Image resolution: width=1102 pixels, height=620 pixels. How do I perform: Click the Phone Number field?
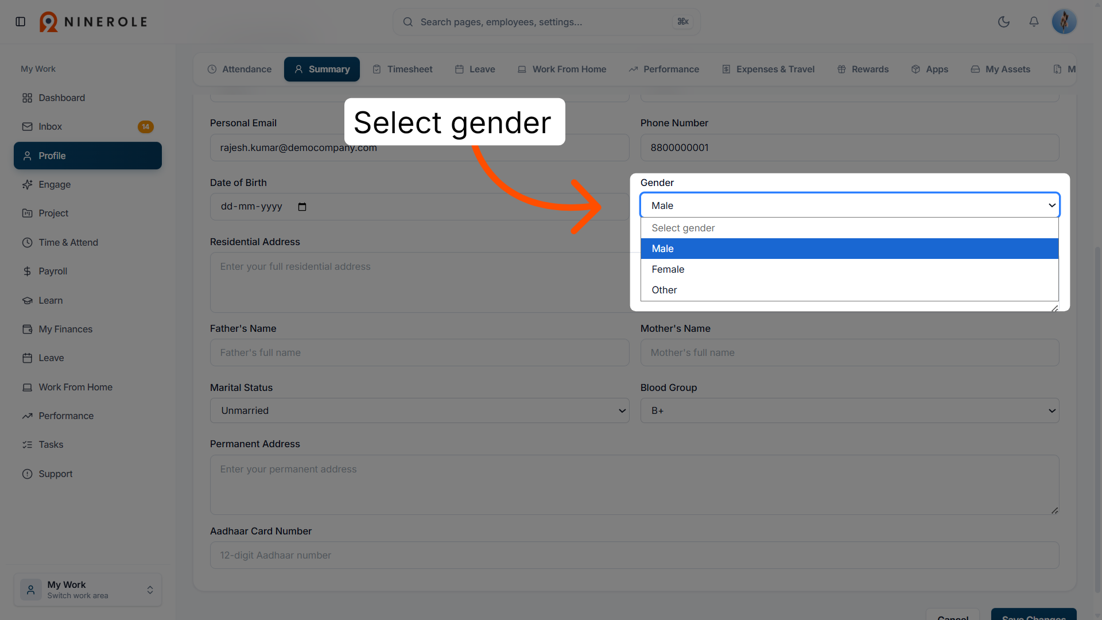point(849,148)
